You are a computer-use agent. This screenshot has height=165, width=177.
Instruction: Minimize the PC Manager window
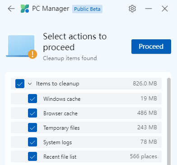pyautogui.click(x=149, y=9)
